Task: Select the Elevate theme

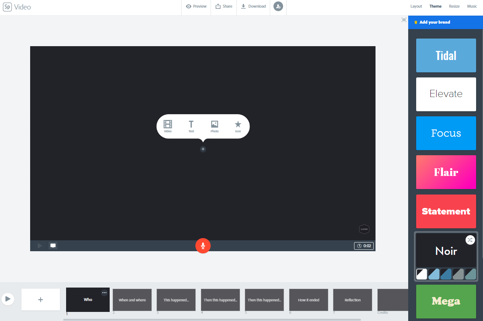Action: [x=446, y=94]
